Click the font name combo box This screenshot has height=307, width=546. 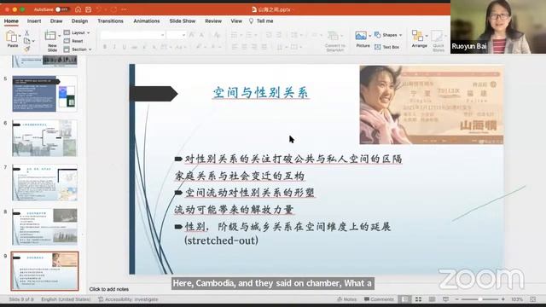coord(133,35)
